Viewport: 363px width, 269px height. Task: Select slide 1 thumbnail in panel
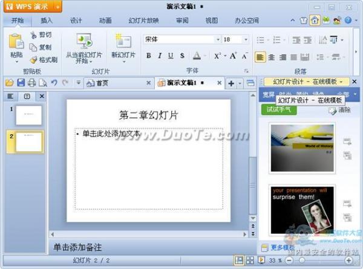(28, 115)
